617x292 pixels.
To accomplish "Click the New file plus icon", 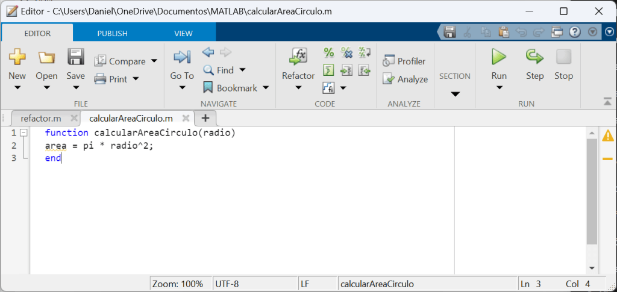I will [17, 58].
